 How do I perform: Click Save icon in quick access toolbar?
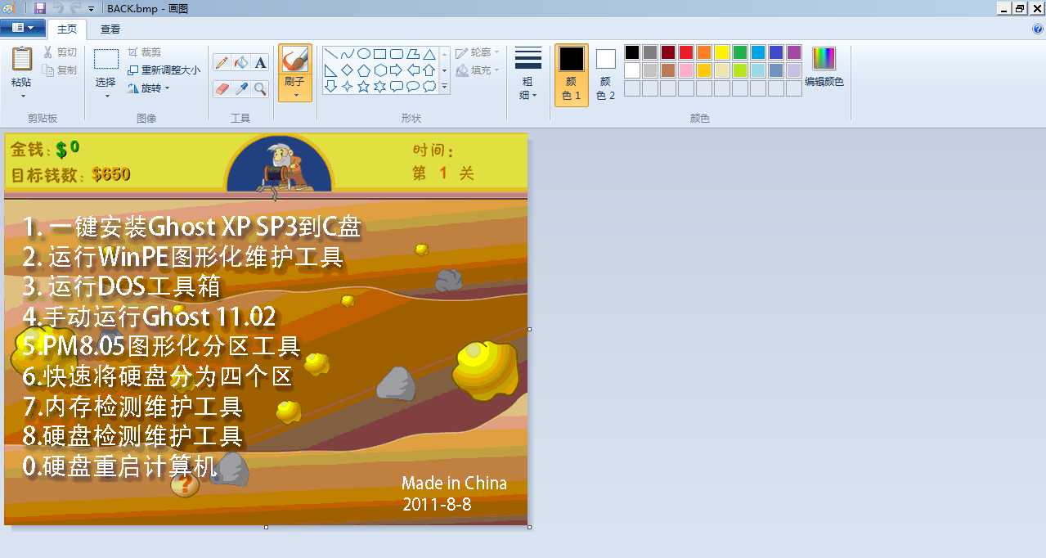click(x=40, y=7)
